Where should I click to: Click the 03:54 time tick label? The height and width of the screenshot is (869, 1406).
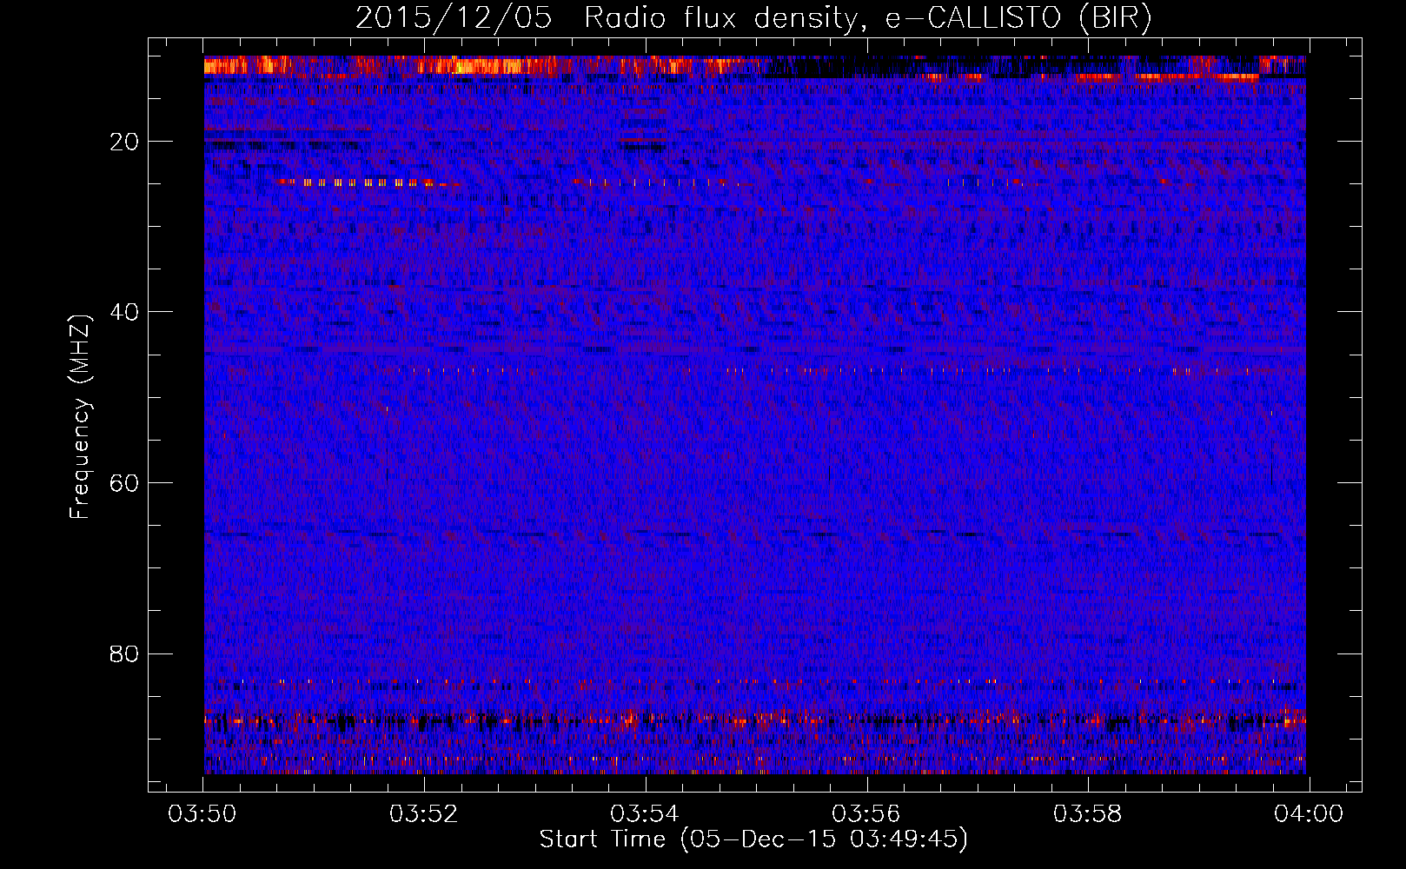pos(645,814)
